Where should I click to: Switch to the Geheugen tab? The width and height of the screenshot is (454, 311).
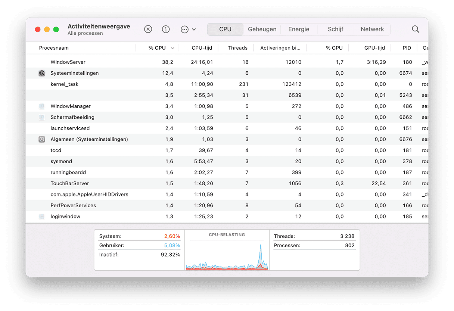tap(262, 29)
